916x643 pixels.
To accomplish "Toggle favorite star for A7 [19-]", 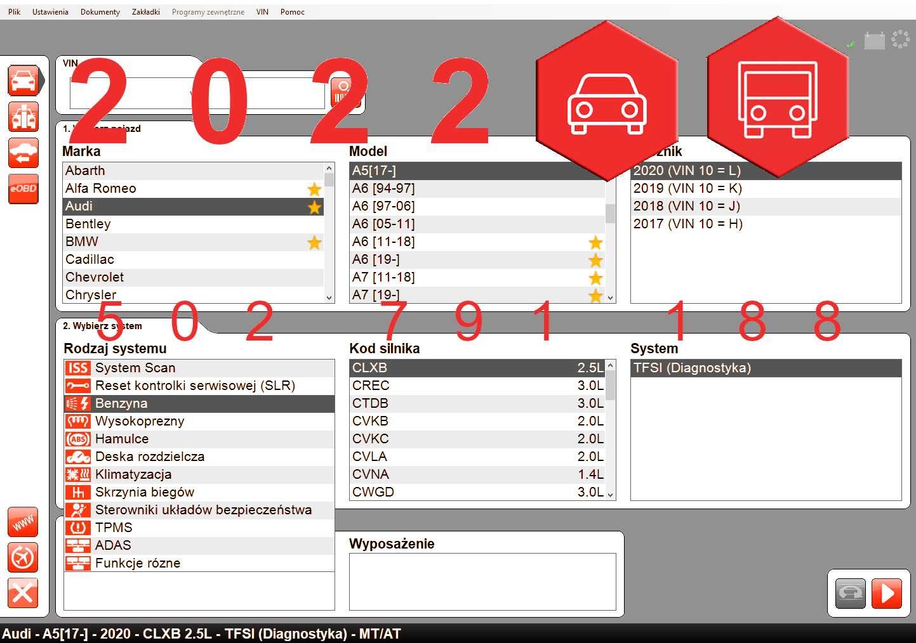I will pyautogui.click(x=595, y=296).
